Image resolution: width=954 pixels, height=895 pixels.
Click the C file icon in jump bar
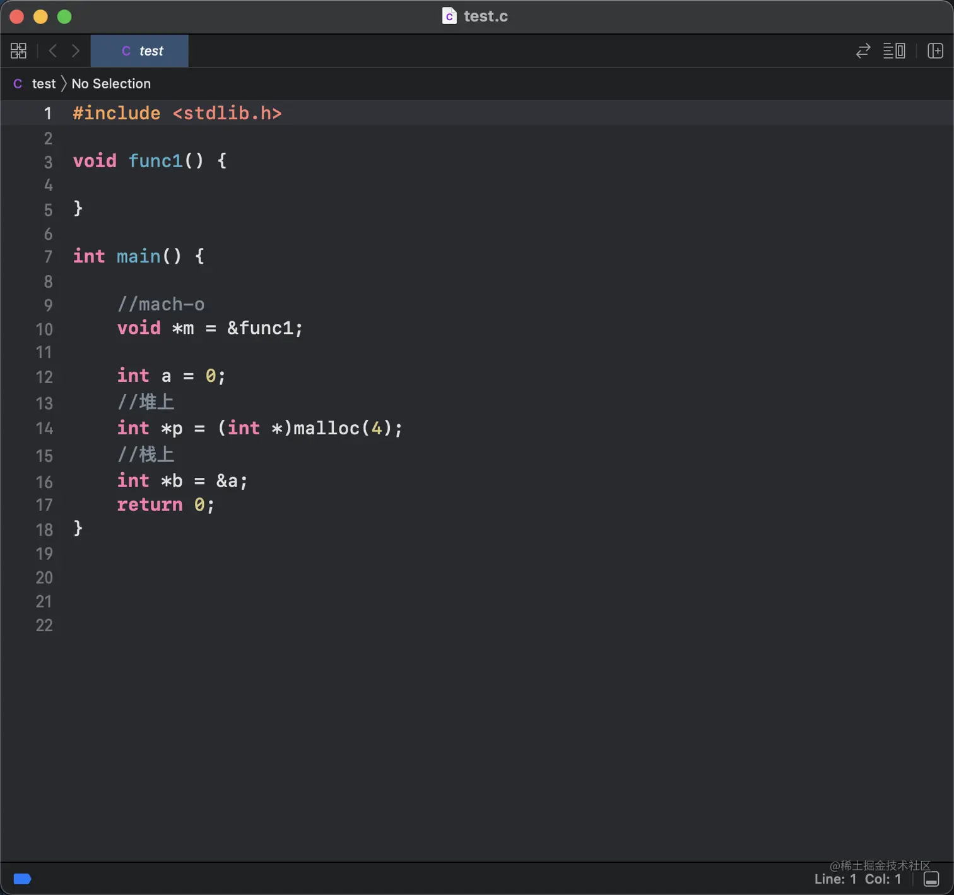point(18,83)
